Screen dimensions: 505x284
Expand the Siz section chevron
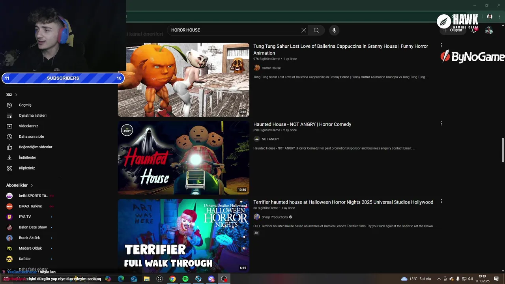coord(16,95)
